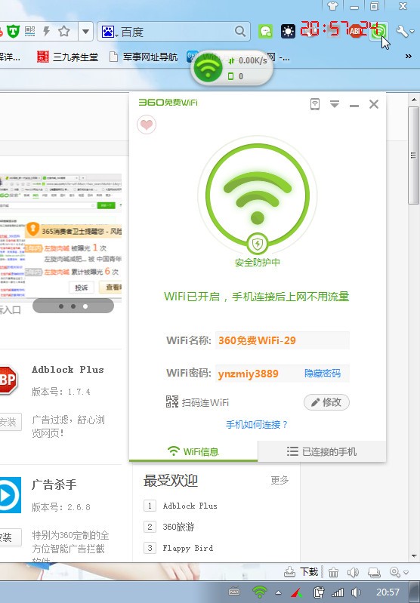
Task: Click the red flag tray icon
Action: (x=296, y=592)
